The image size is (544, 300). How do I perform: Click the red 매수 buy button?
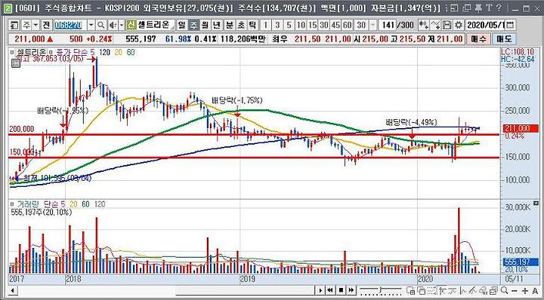(x=478, y=38)
